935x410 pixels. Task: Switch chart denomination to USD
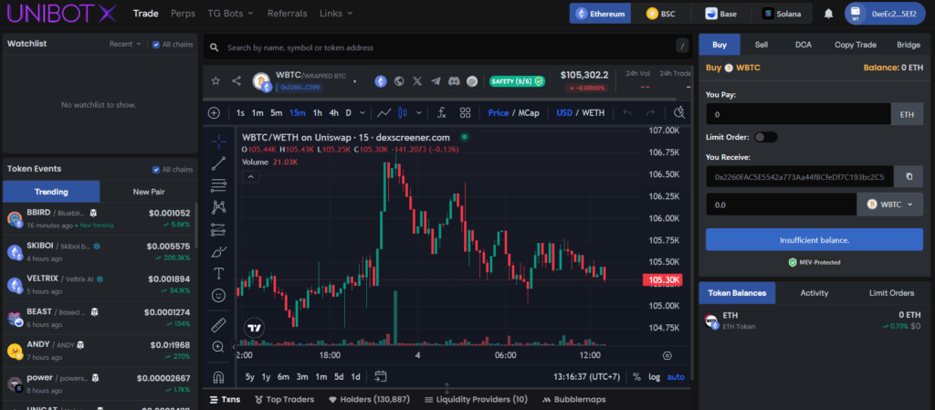(x=564, y=112)
